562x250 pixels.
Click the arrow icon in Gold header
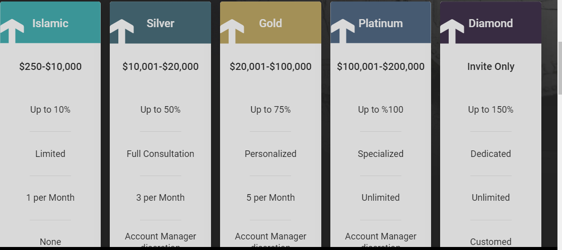coord(232,31)
